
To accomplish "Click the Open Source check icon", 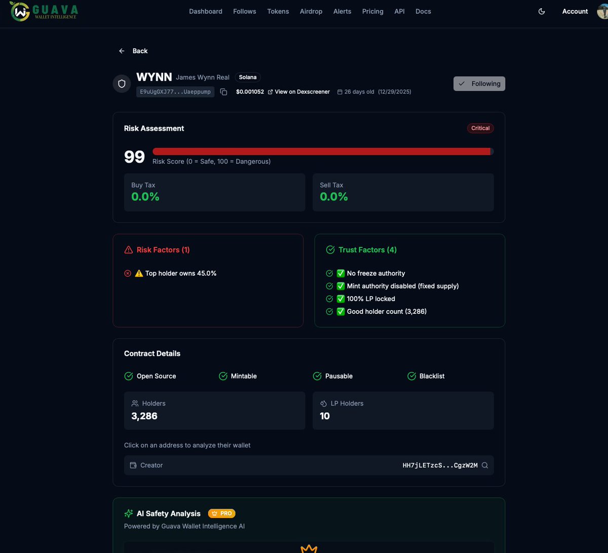I will click(129, 376).
